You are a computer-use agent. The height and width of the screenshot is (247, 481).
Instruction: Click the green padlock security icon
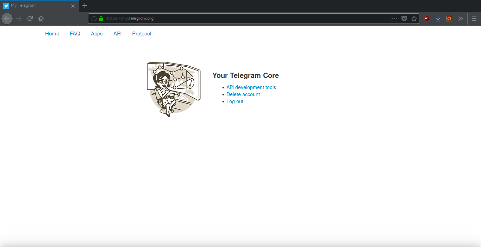click(x=101, y=19)
